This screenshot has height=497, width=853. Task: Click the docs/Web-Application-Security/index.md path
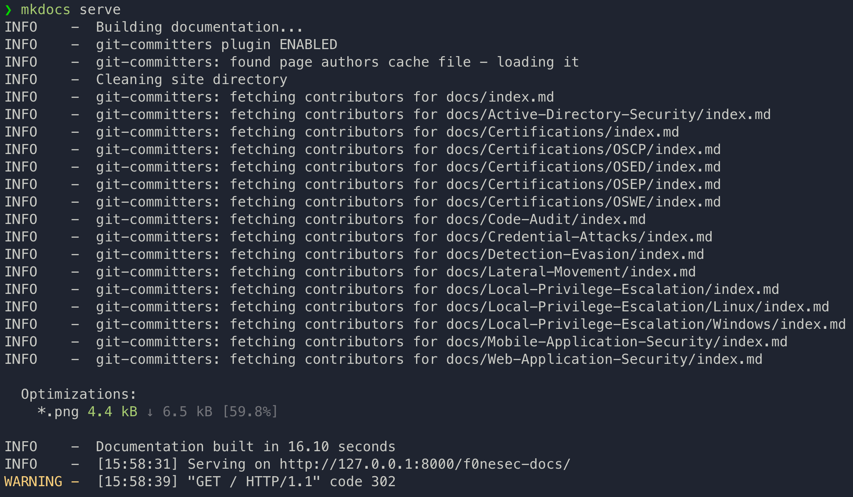(604, 359)
